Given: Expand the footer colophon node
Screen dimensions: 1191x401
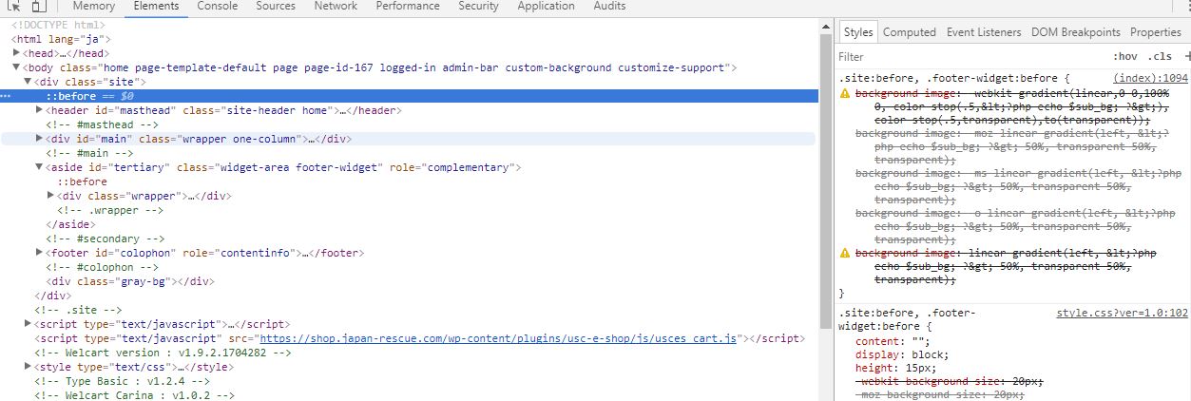Looking at the screenshot, I should coord(39,253).
